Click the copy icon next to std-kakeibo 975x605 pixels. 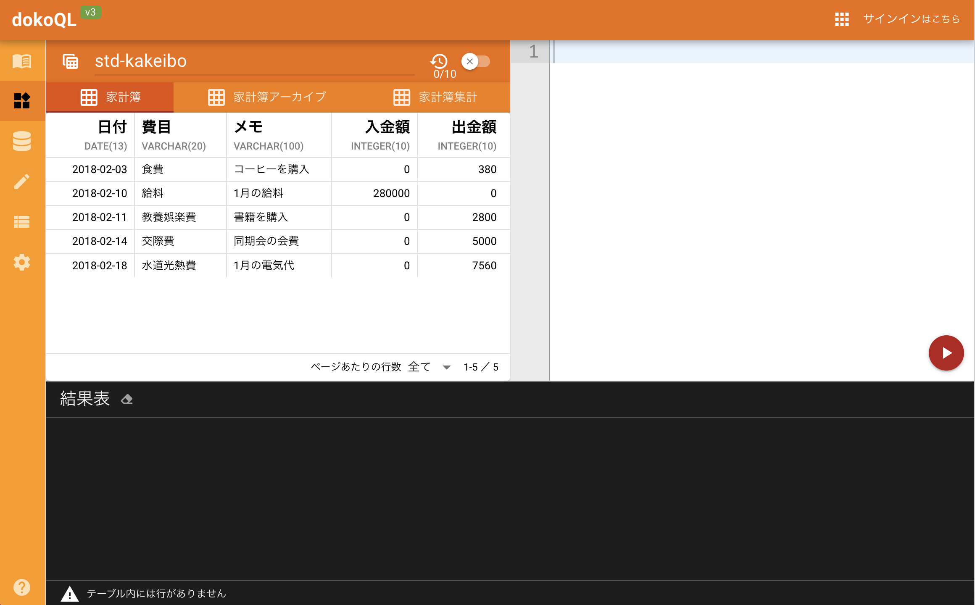click(70, 61)
